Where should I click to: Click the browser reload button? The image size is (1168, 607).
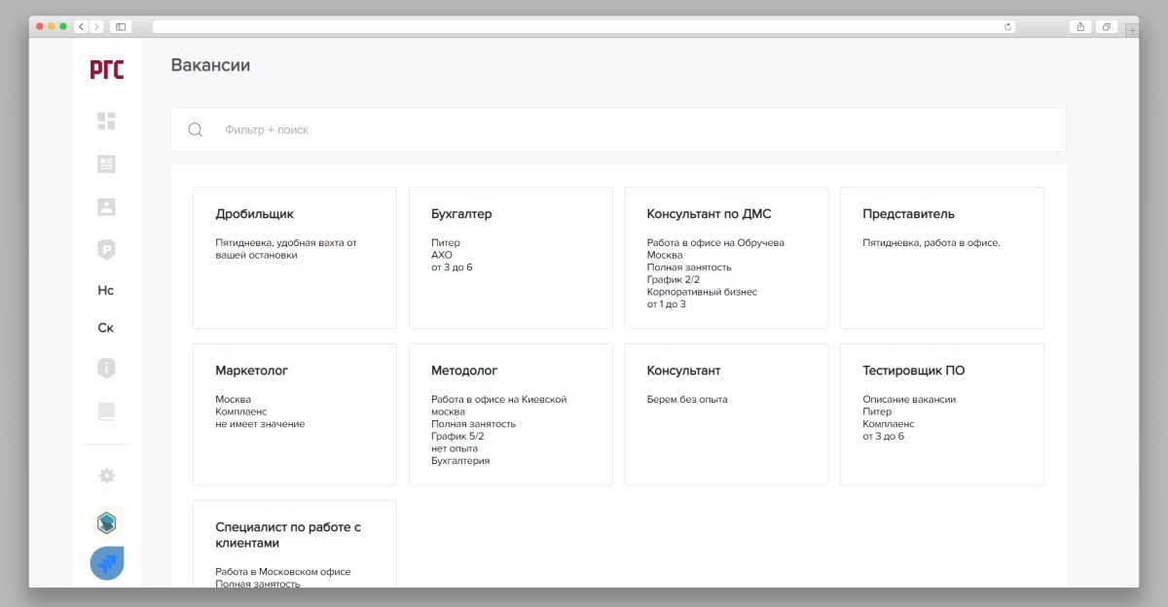pyautogui.click(x=1007, y=27)
